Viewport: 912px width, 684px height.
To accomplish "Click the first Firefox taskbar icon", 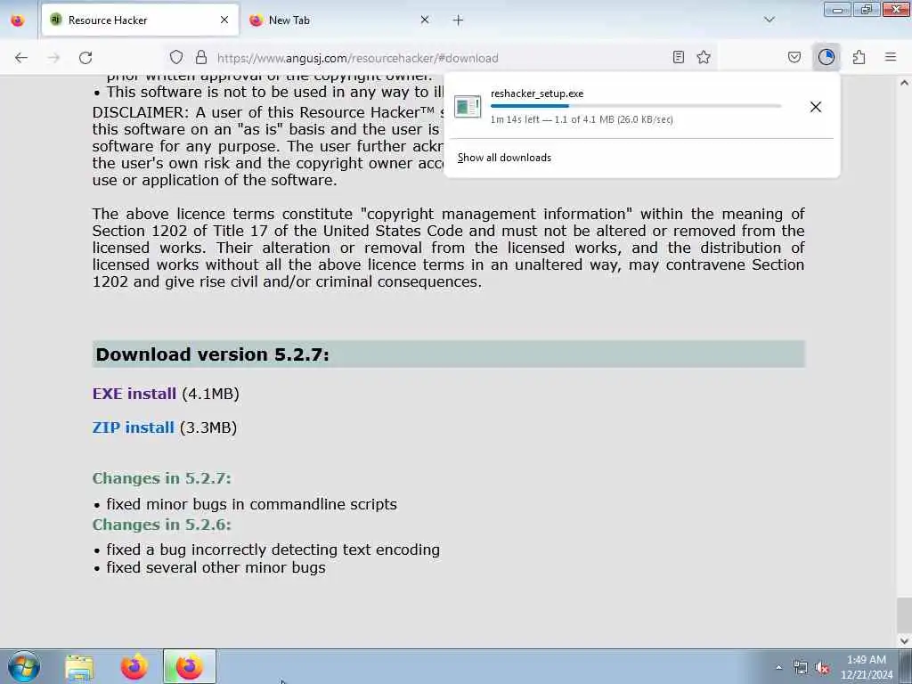I will 134,667.
